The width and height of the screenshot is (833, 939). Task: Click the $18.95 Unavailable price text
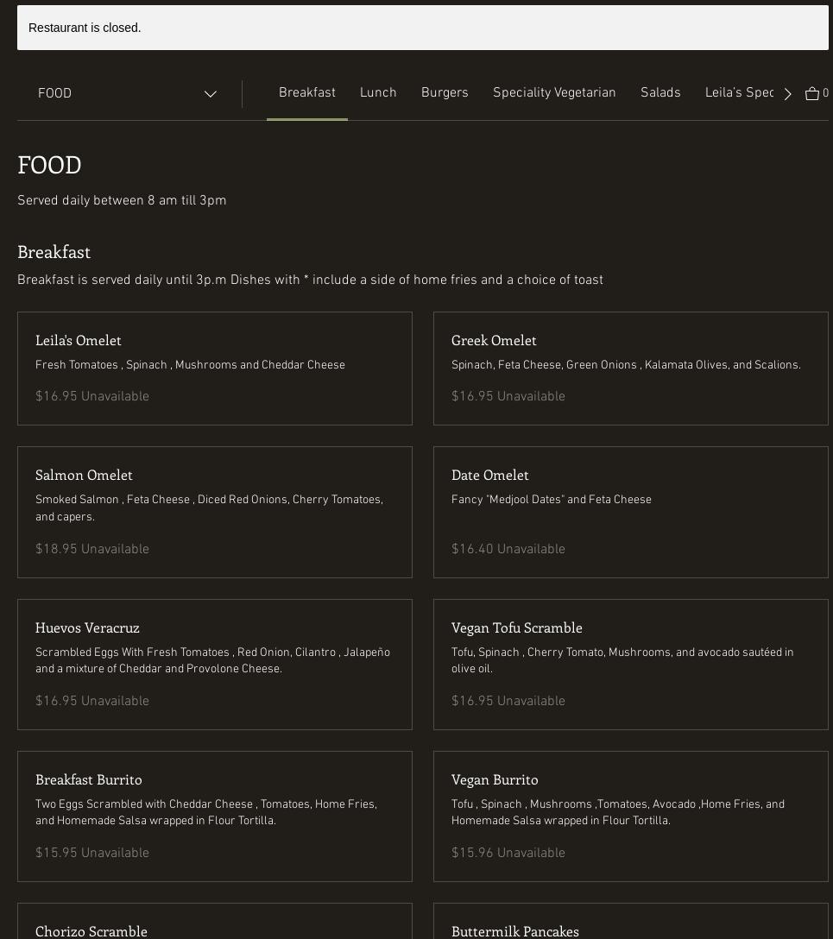point(92,549)
